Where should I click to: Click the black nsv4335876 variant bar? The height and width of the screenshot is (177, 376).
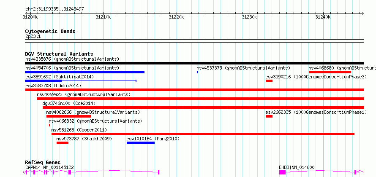pyautogui.click(x=194, y=63)
